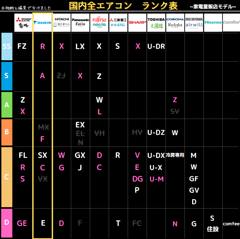Select Daikin's pink A in the S row

[x=42, y=76]
